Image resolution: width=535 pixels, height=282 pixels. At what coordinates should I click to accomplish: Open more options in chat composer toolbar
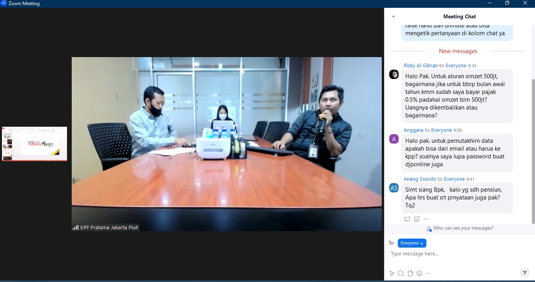[428, 273]
